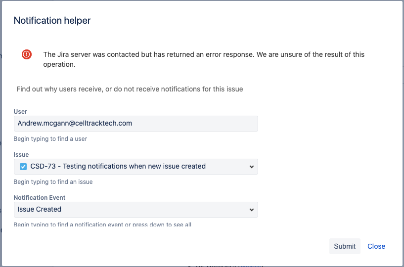Click 'Begin typing to find a user' hint
This screenshot has height=267, width=404.
(50, 138)
